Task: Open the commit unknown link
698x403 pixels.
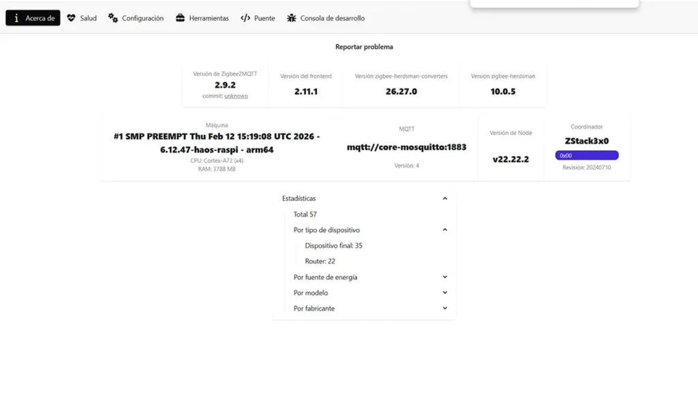Action: point(236,97)
